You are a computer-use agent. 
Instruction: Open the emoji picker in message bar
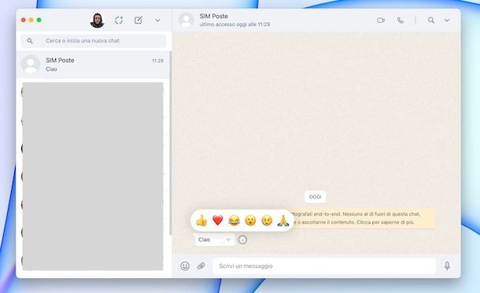pos(185,265)
